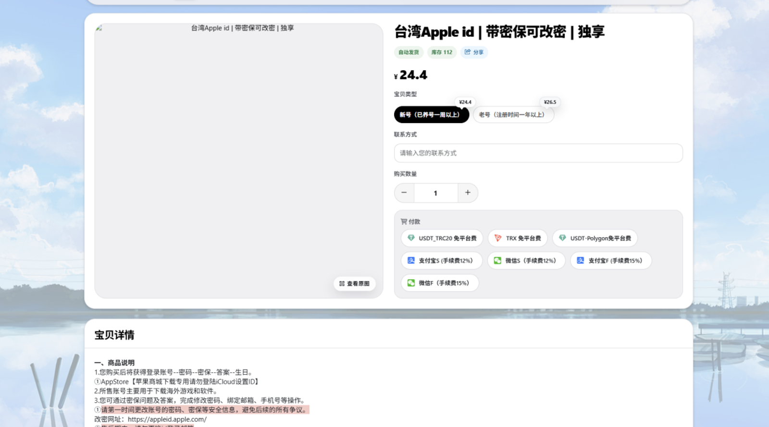This screenshot has width=769, height=427.
Task: Pay with 微信S (手续费12%)
Action: tap(526, 260)
